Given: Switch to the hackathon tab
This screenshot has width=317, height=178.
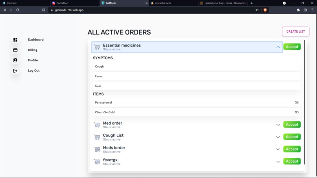Looking at the screenshot, I should point(75,3).
